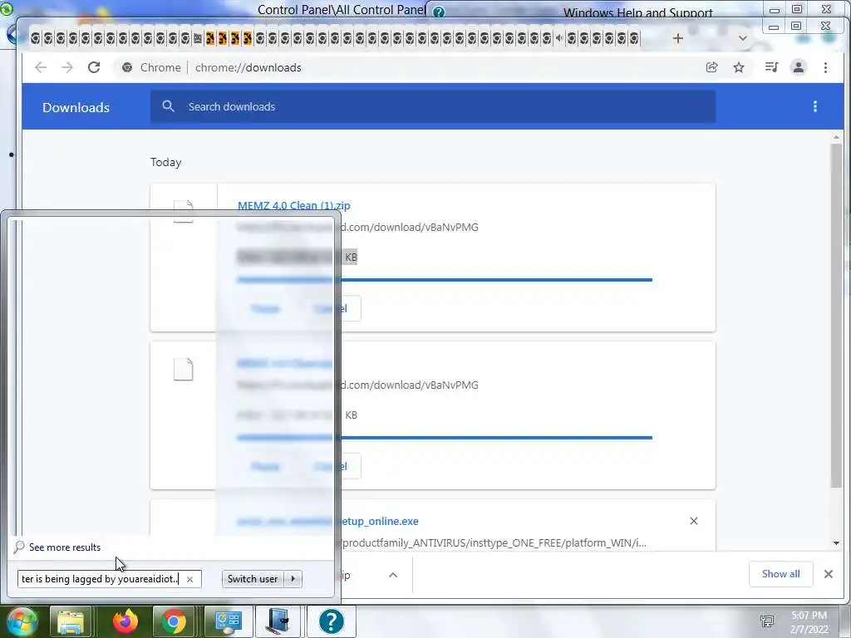This screenshot has width=851, height=638.
Task: Open the computer/door taskbar program
Action: (x=278, y=621)
